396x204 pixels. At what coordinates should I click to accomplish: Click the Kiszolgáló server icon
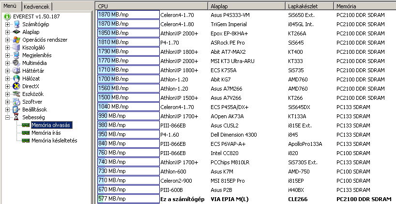(16, 47)
